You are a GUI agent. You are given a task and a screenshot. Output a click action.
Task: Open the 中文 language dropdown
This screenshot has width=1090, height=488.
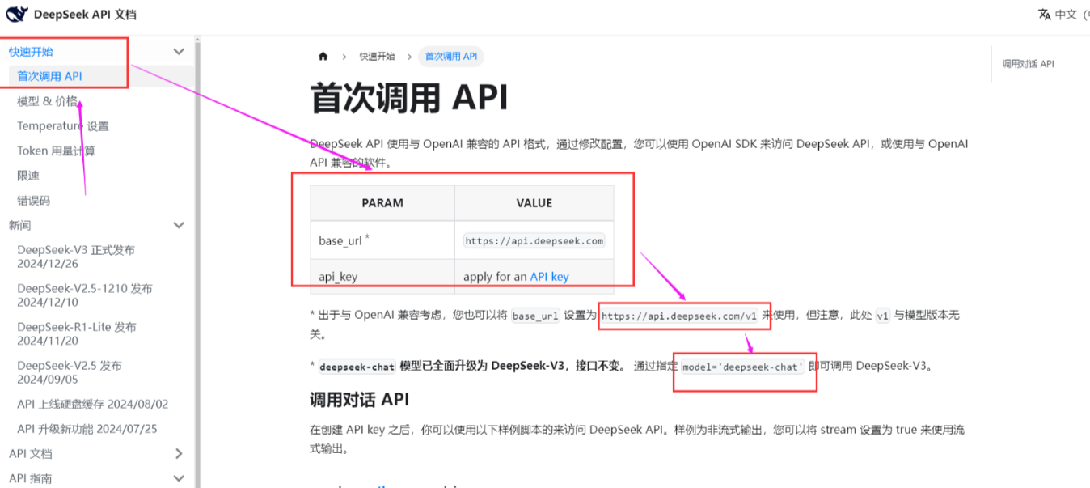1067,15
